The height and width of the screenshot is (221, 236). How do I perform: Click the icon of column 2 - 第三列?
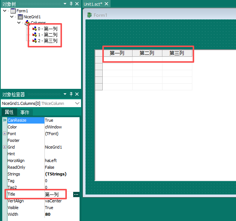(34, 41)
